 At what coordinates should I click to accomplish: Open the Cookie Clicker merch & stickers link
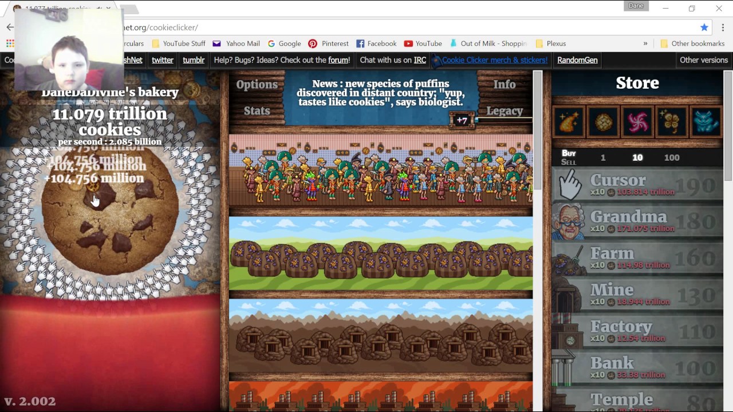(495, 60)
